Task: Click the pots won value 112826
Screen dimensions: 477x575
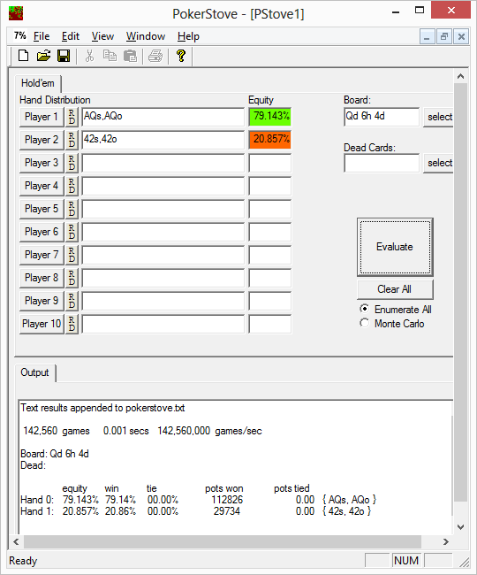Action: click(x=227, y=500)
